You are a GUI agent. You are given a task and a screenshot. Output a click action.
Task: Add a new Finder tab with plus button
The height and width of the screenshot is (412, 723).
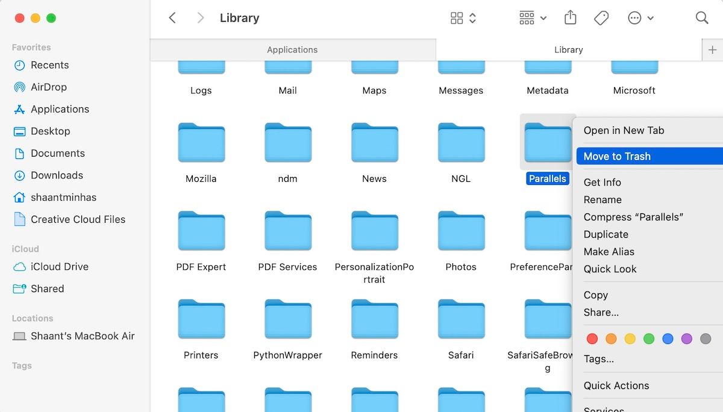(713, 49)
